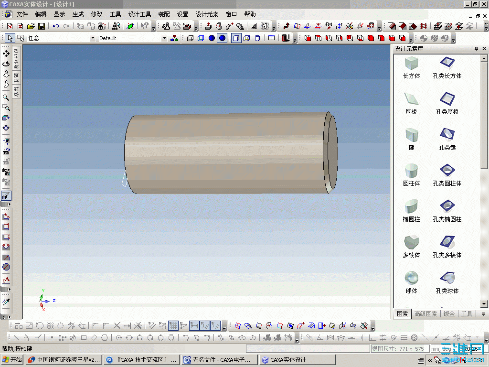Open the 设计工具 menu
Image resolution: width=489 pixels, height=367 pixels.
tap(139, 14)
